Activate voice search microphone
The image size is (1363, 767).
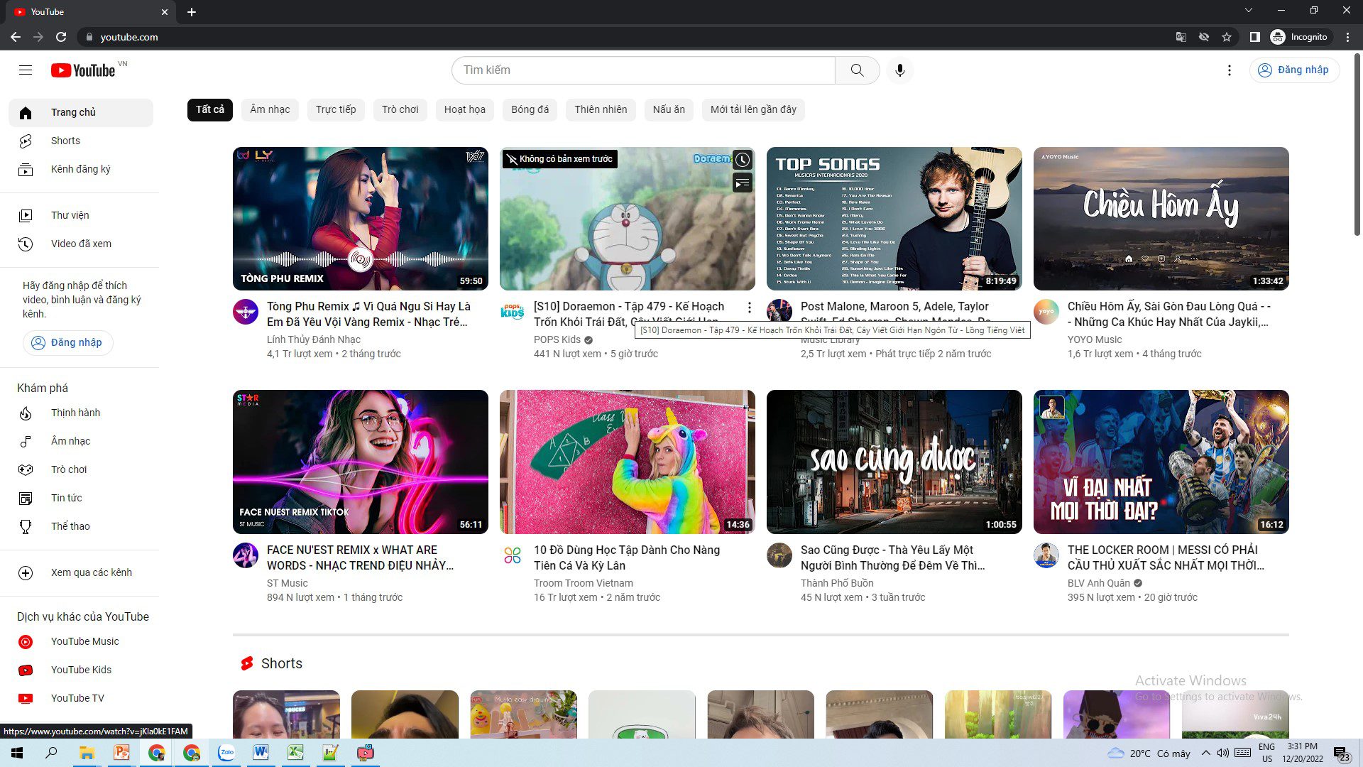point(899,70)
